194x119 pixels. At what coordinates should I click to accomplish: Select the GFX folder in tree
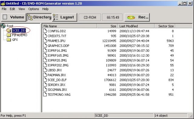[x=15, y=40]
